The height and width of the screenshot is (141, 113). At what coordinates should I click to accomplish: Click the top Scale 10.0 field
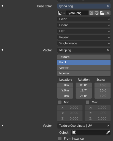click(x=103, y=85)
